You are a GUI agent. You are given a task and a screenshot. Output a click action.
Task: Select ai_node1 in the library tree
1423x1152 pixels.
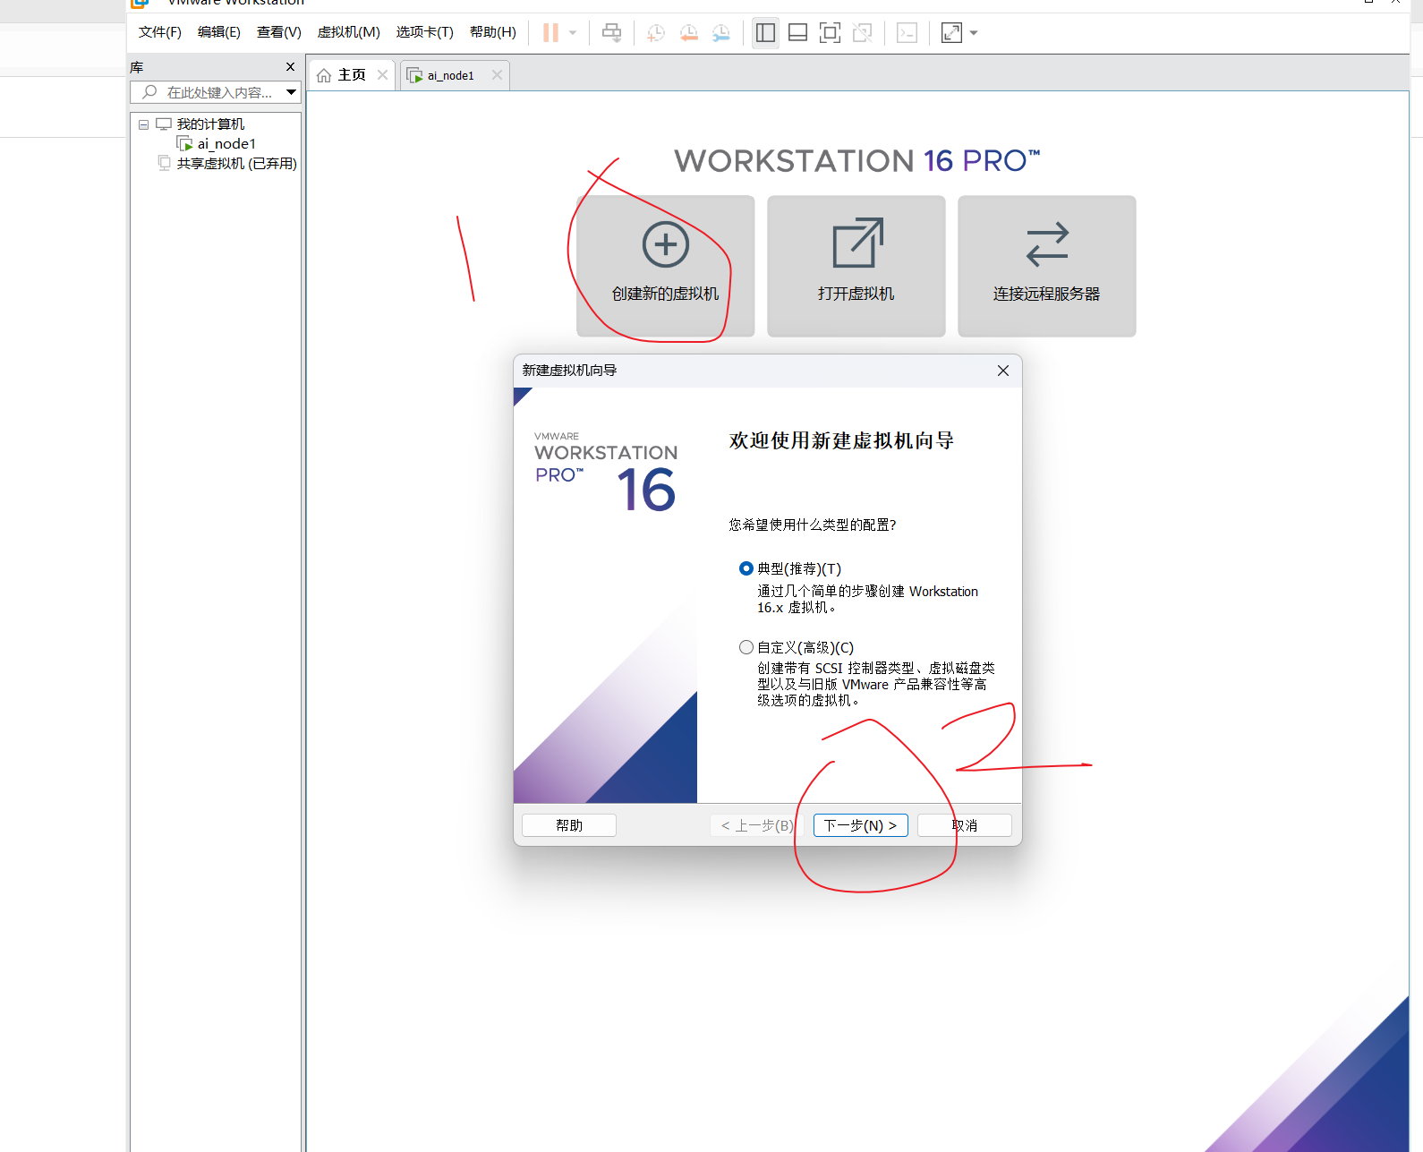[x=226, y=144]
